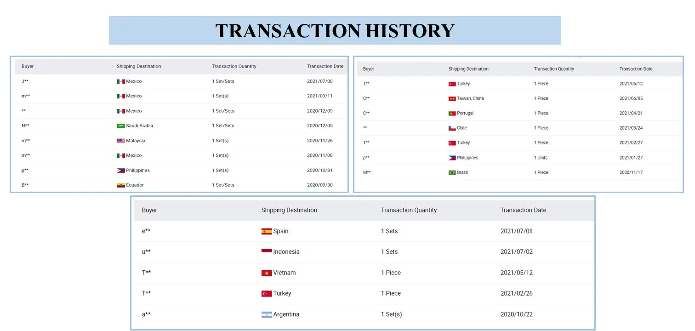This screenshot has width=695, height=331.
Task: Click the Malaysia destination text
Action: pyautogui.click(x=136, y=141)
